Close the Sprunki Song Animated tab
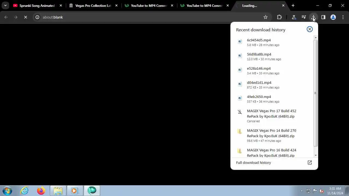349x196 pixels. (x=61, y=5)
